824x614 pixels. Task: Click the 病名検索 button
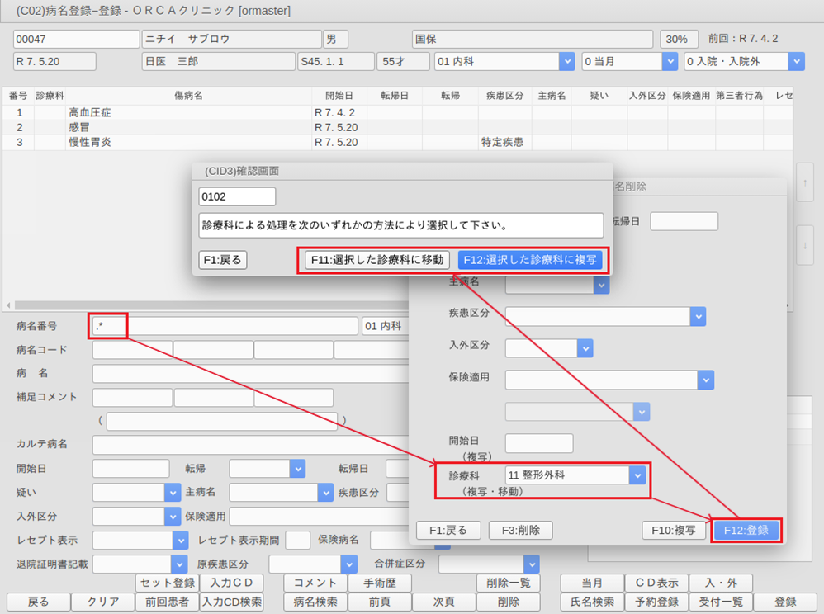coord(315,602)
